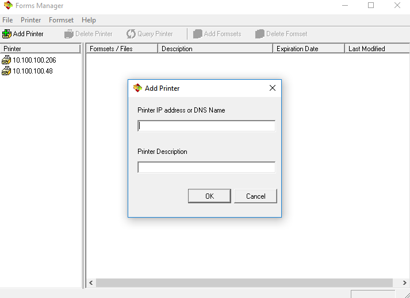Click the Add Printer toolbar icon
The height and width of the screenshot is (298, 410).
[7, 34]
